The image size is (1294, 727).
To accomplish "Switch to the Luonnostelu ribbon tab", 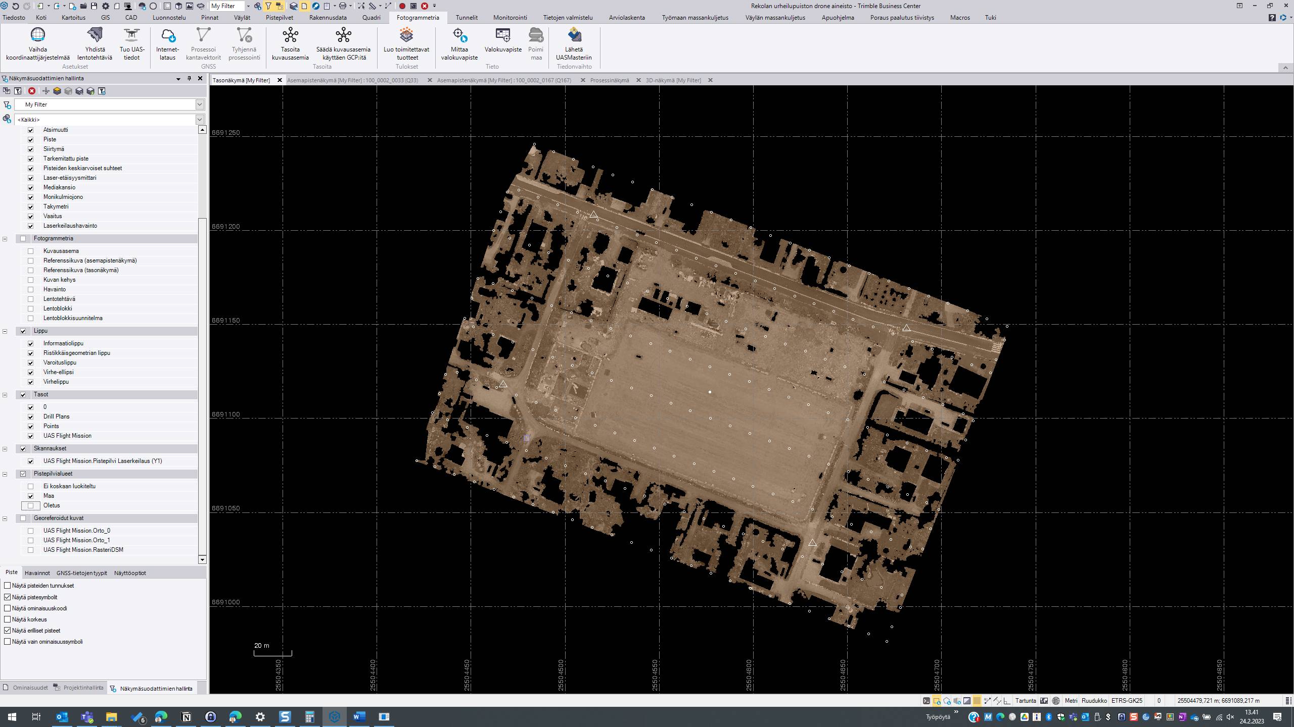I will pyautogui.click(x=169, y=18).
